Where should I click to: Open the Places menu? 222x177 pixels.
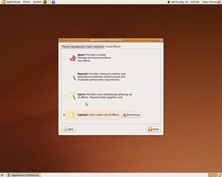[27, 2]
